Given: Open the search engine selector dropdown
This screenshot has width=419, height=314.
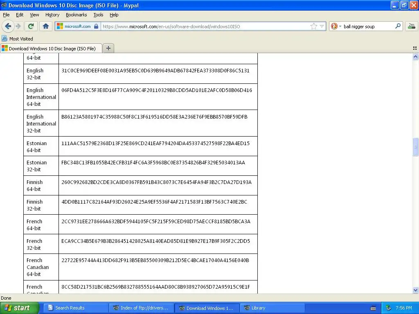Looking at the screenshot, I should click(x=336, y=26).
